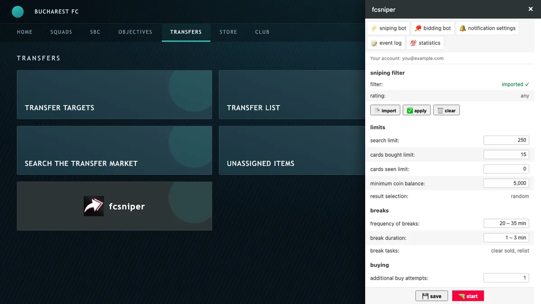Open the event log tab
The height and width of the screenshot is (304, 541).
[x=386, y=43]
